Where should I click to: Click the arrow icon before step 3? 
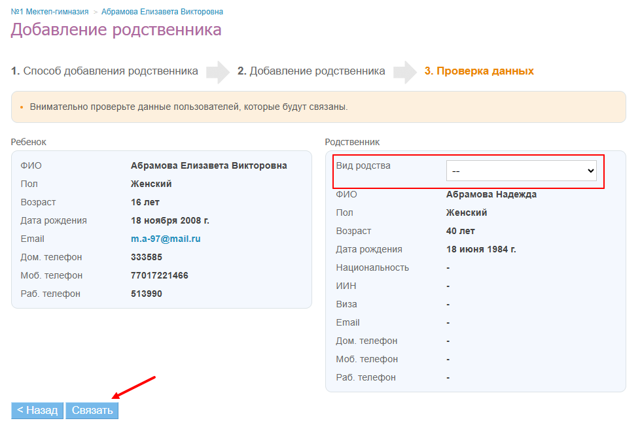click(405, 72)
